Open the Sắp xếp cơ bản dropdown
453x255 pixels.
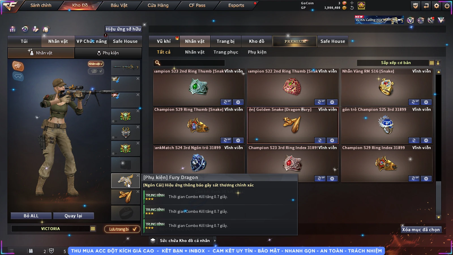396,63
